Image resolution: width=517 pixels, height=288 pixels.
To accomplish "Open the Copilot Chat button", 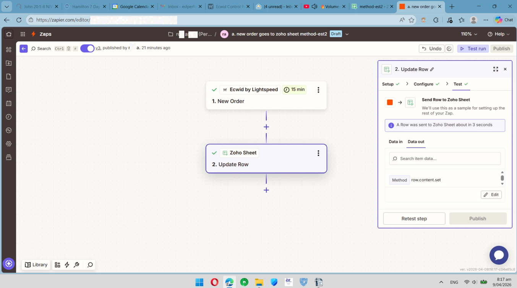I will point(504,20).
